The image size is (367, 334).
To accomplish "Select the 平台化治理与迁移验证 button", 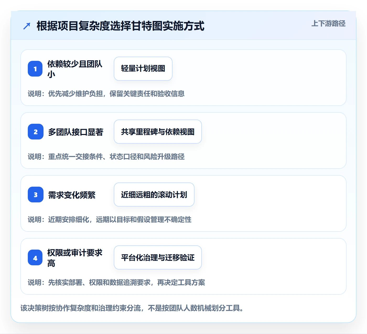I will [x=158, y=257].
